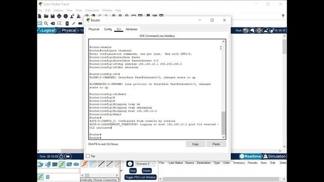Open the Extensions menu
Viewport: 324px width, 182px height.
click(x=92, y=10)
